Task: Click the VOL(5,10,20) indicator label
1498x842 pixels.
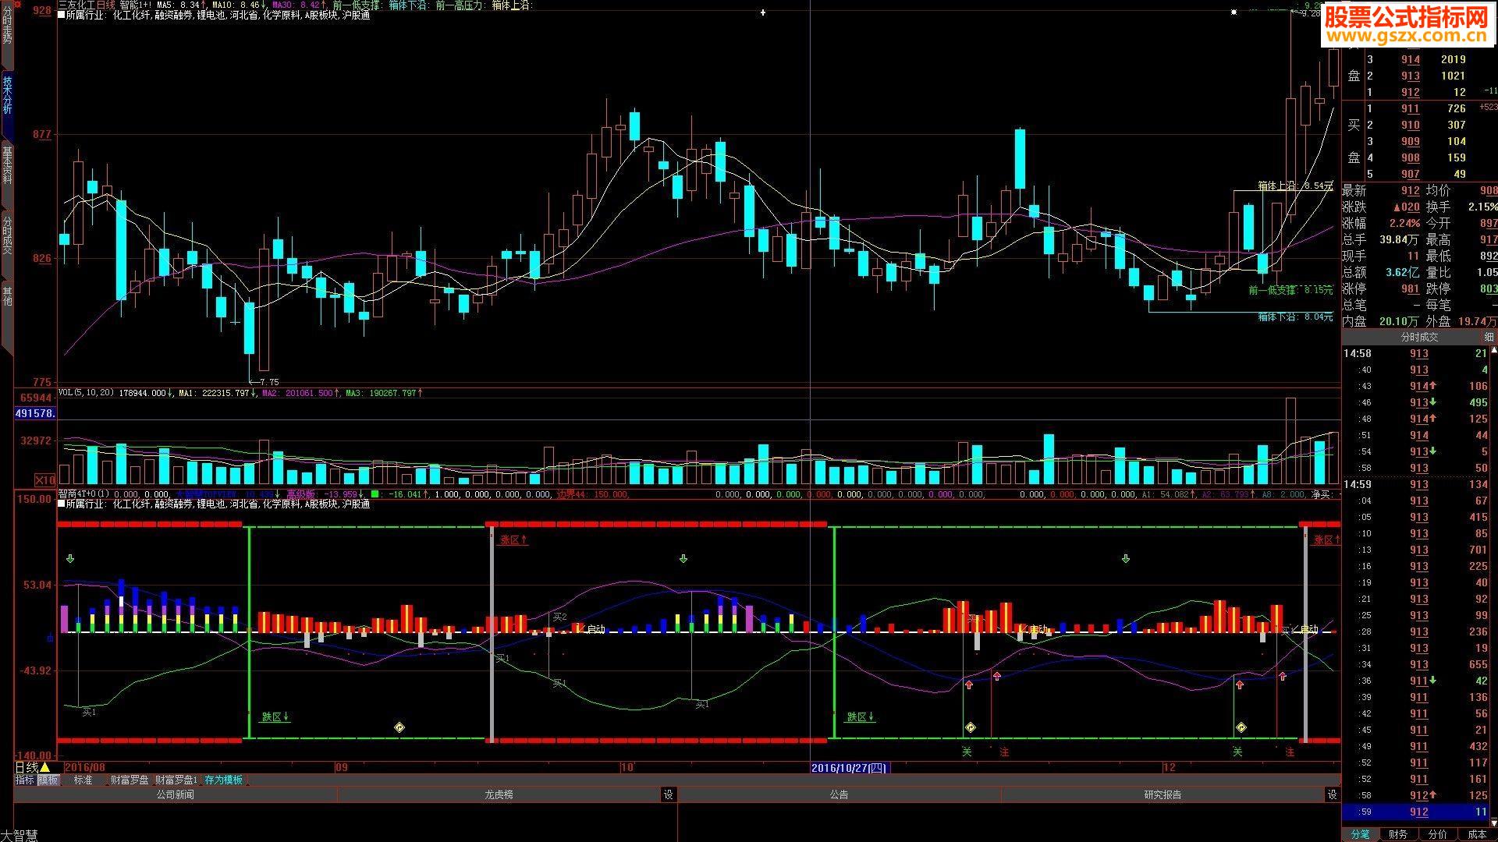Action: tap(87, 393)
